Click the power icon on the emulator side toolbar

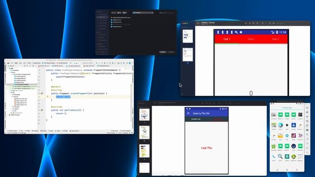307,108
